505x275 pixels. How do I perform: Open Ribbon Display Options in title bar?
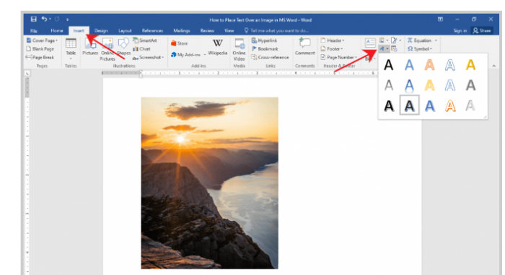coord(440,19)
